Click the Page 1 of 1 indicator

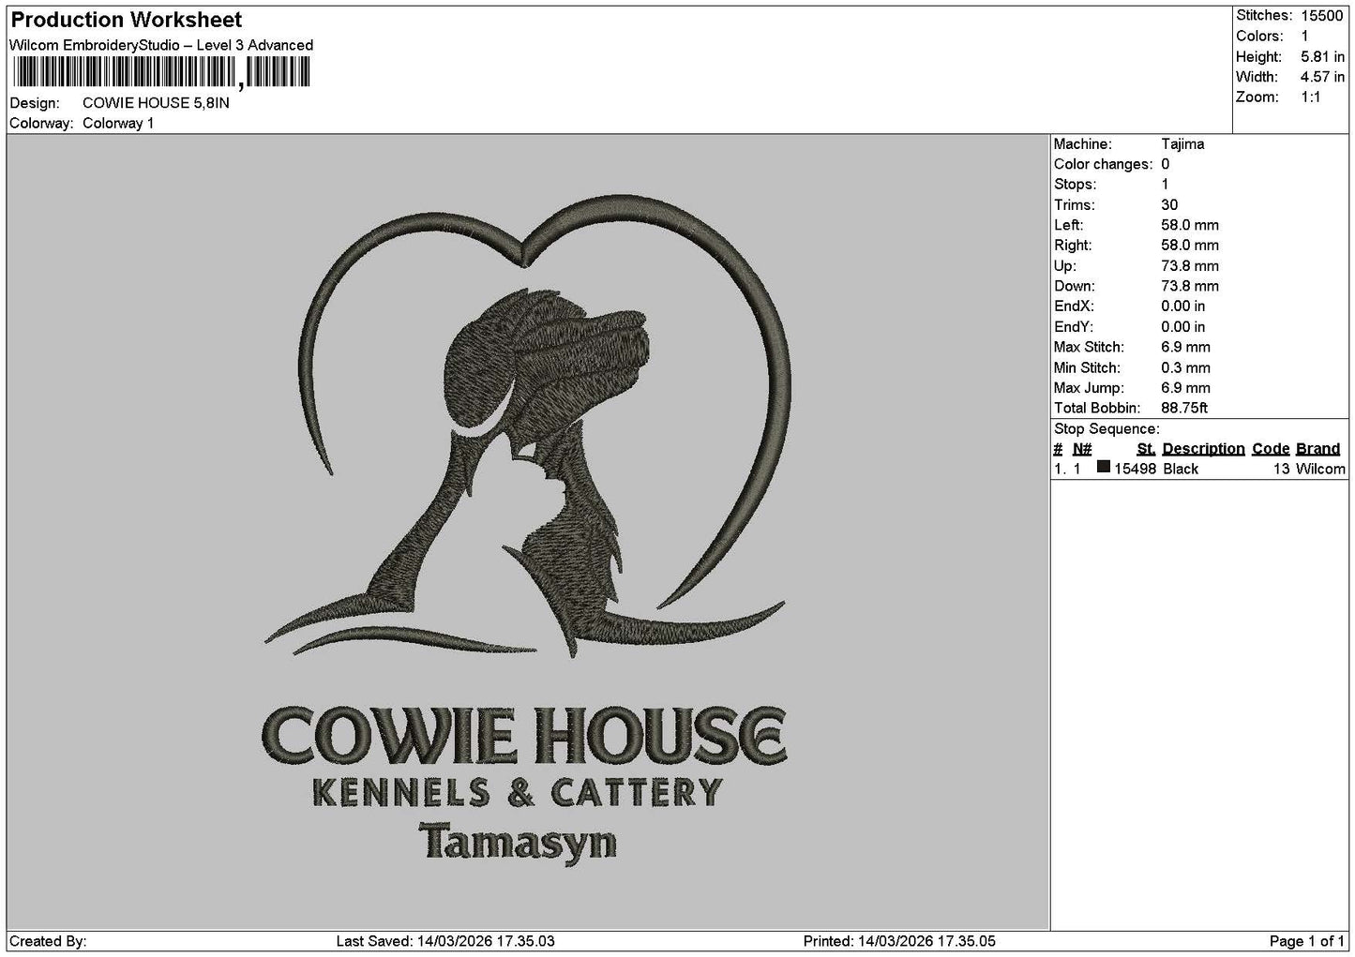pos(1307,941)
